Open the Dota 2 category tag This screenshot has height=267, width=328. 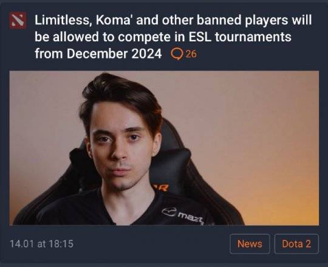pyautogui.click(x=296, y=244)
